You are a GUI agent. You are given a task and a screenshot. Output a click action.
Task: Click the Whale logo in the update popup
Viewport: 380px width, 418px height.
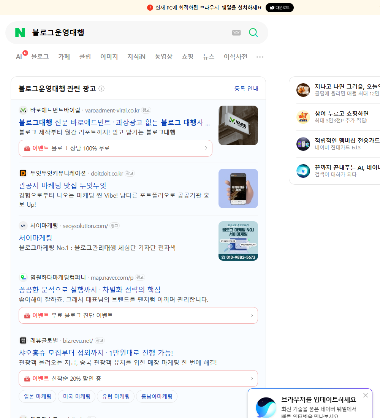coord(266,408)
